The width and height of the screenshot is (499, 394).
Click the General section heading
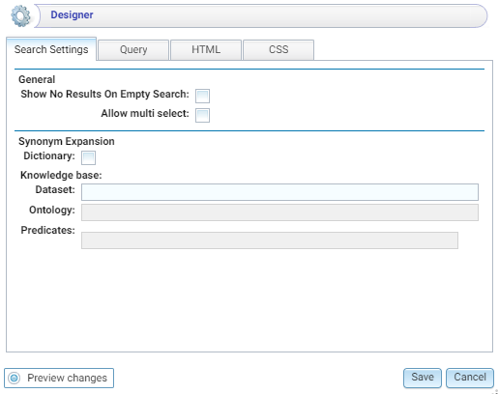coord(37,79)
